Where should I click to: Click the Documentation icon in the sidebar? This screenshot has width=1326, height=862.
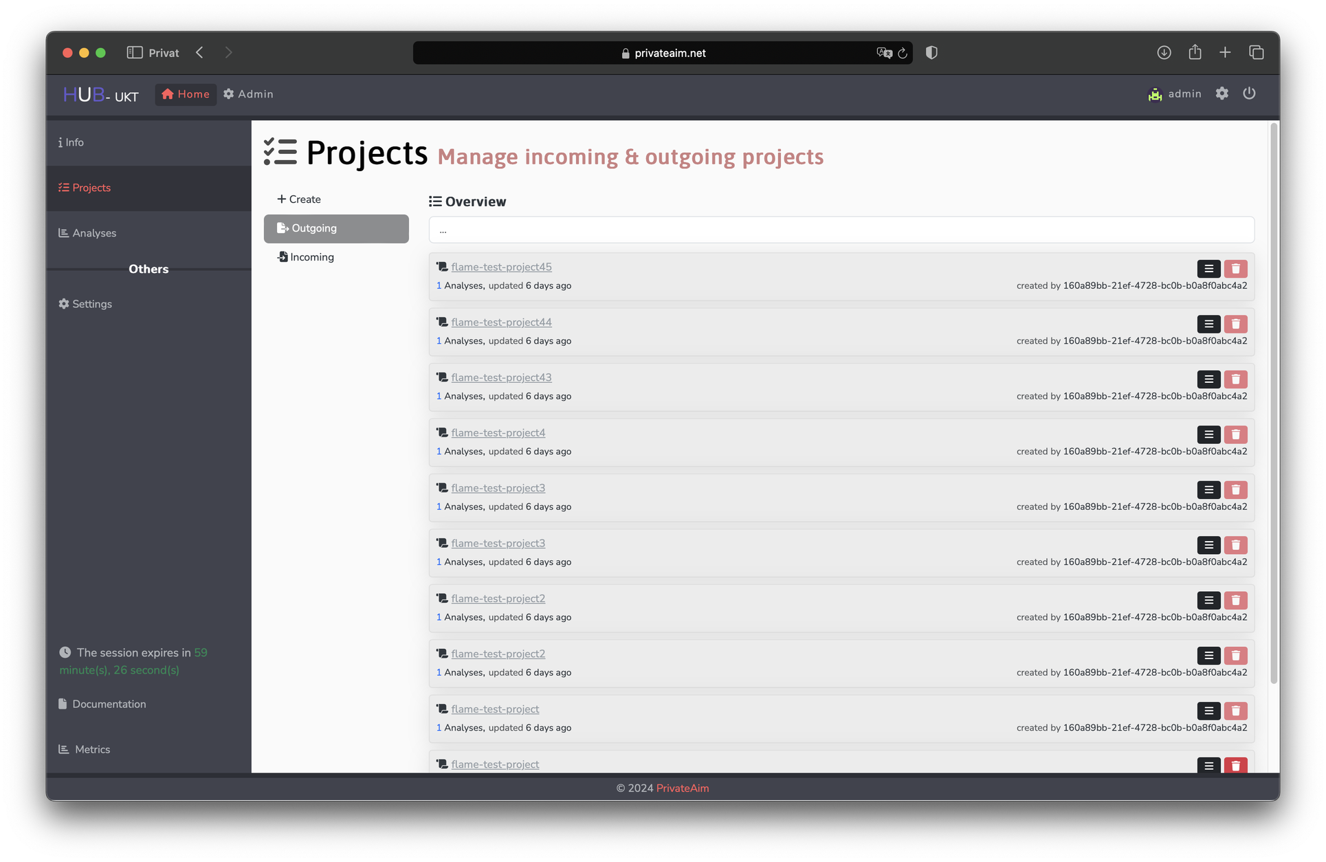tap(63, 703)
